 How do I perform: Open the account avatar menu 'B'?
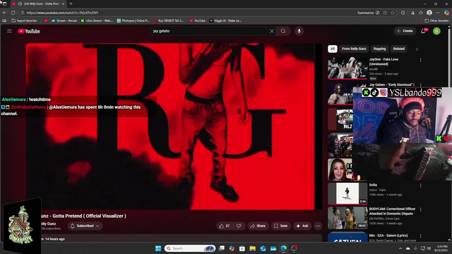436,31
